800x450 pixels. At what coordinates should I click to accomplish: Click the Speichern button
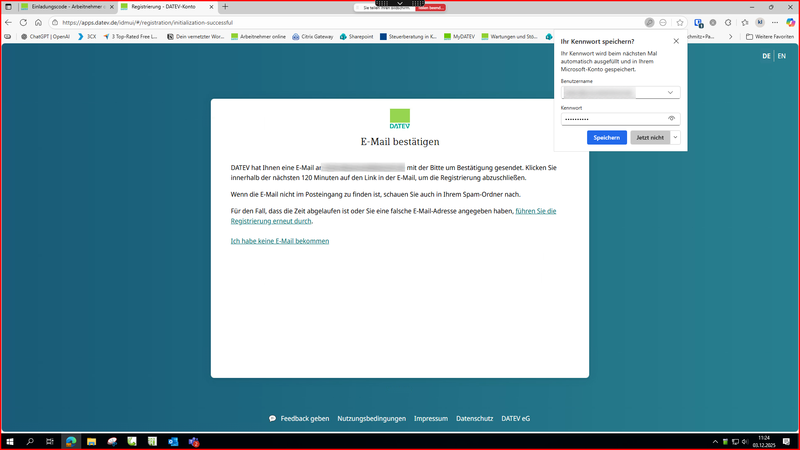tap(606, 137)
